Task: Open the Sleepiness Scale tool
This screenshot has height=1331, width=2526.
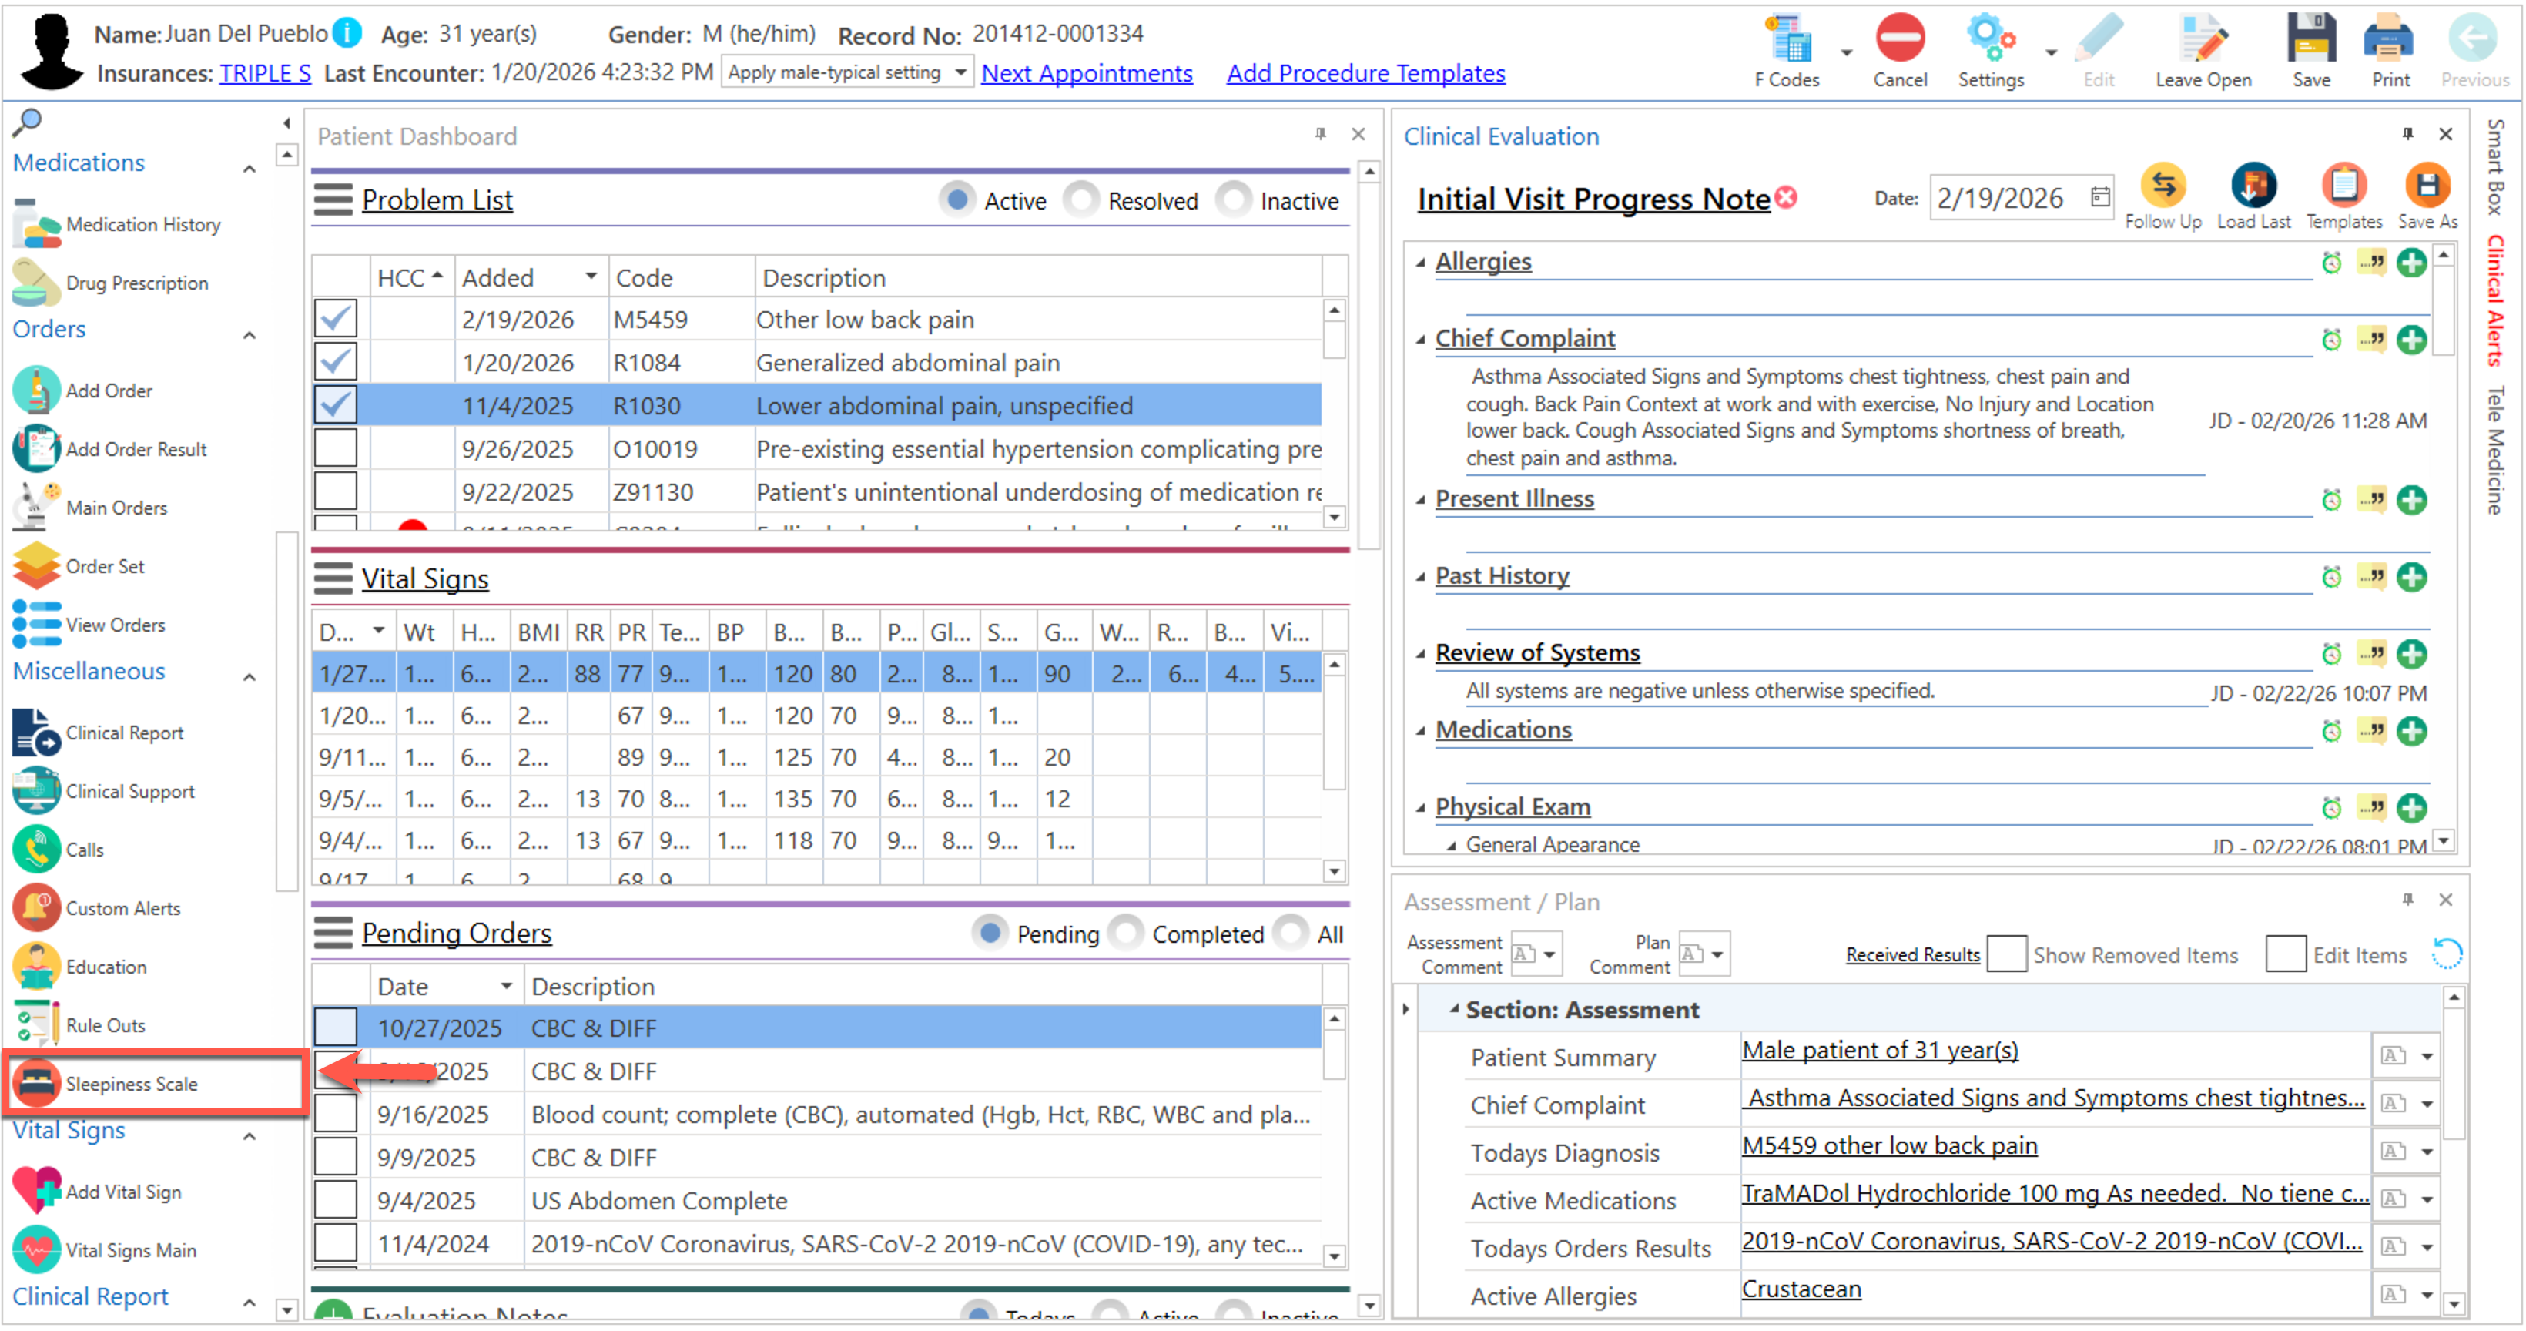Action: click(x=130, y=1083)
